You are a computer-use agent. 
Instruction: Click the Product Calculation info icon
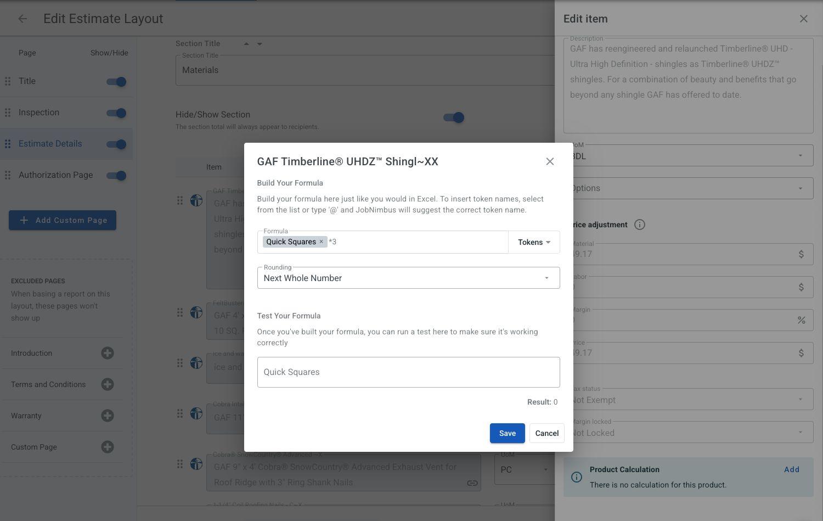click(577, 477)
